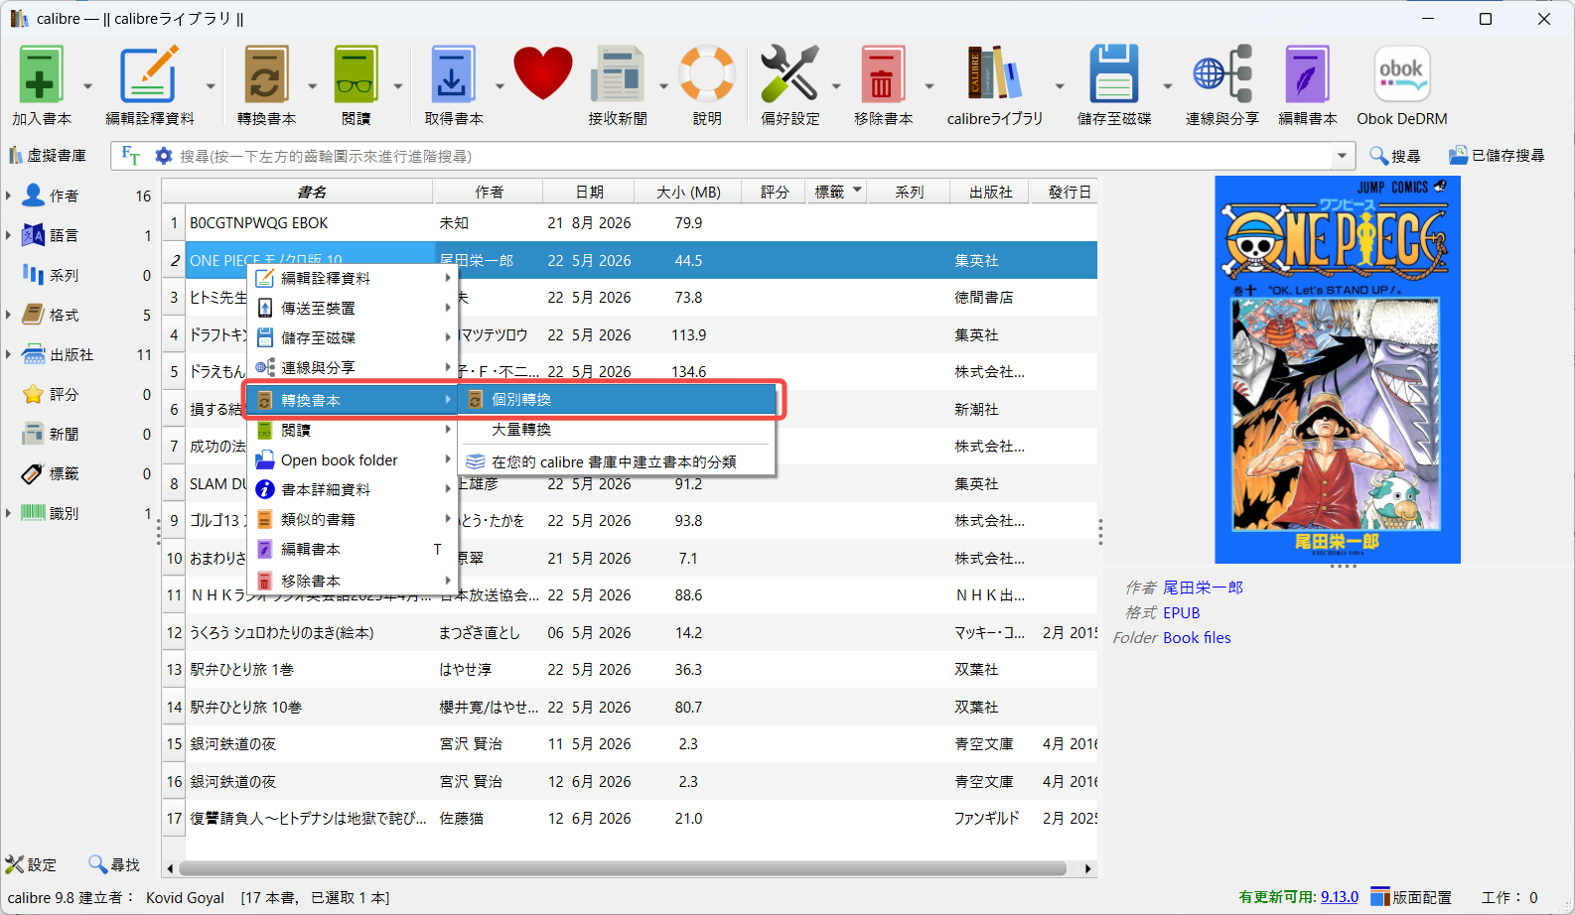Choose 儲存至磁碟 in the context menu
Image resolution: width=1575 pixels, height=915 pixels.
pos(353,338)
